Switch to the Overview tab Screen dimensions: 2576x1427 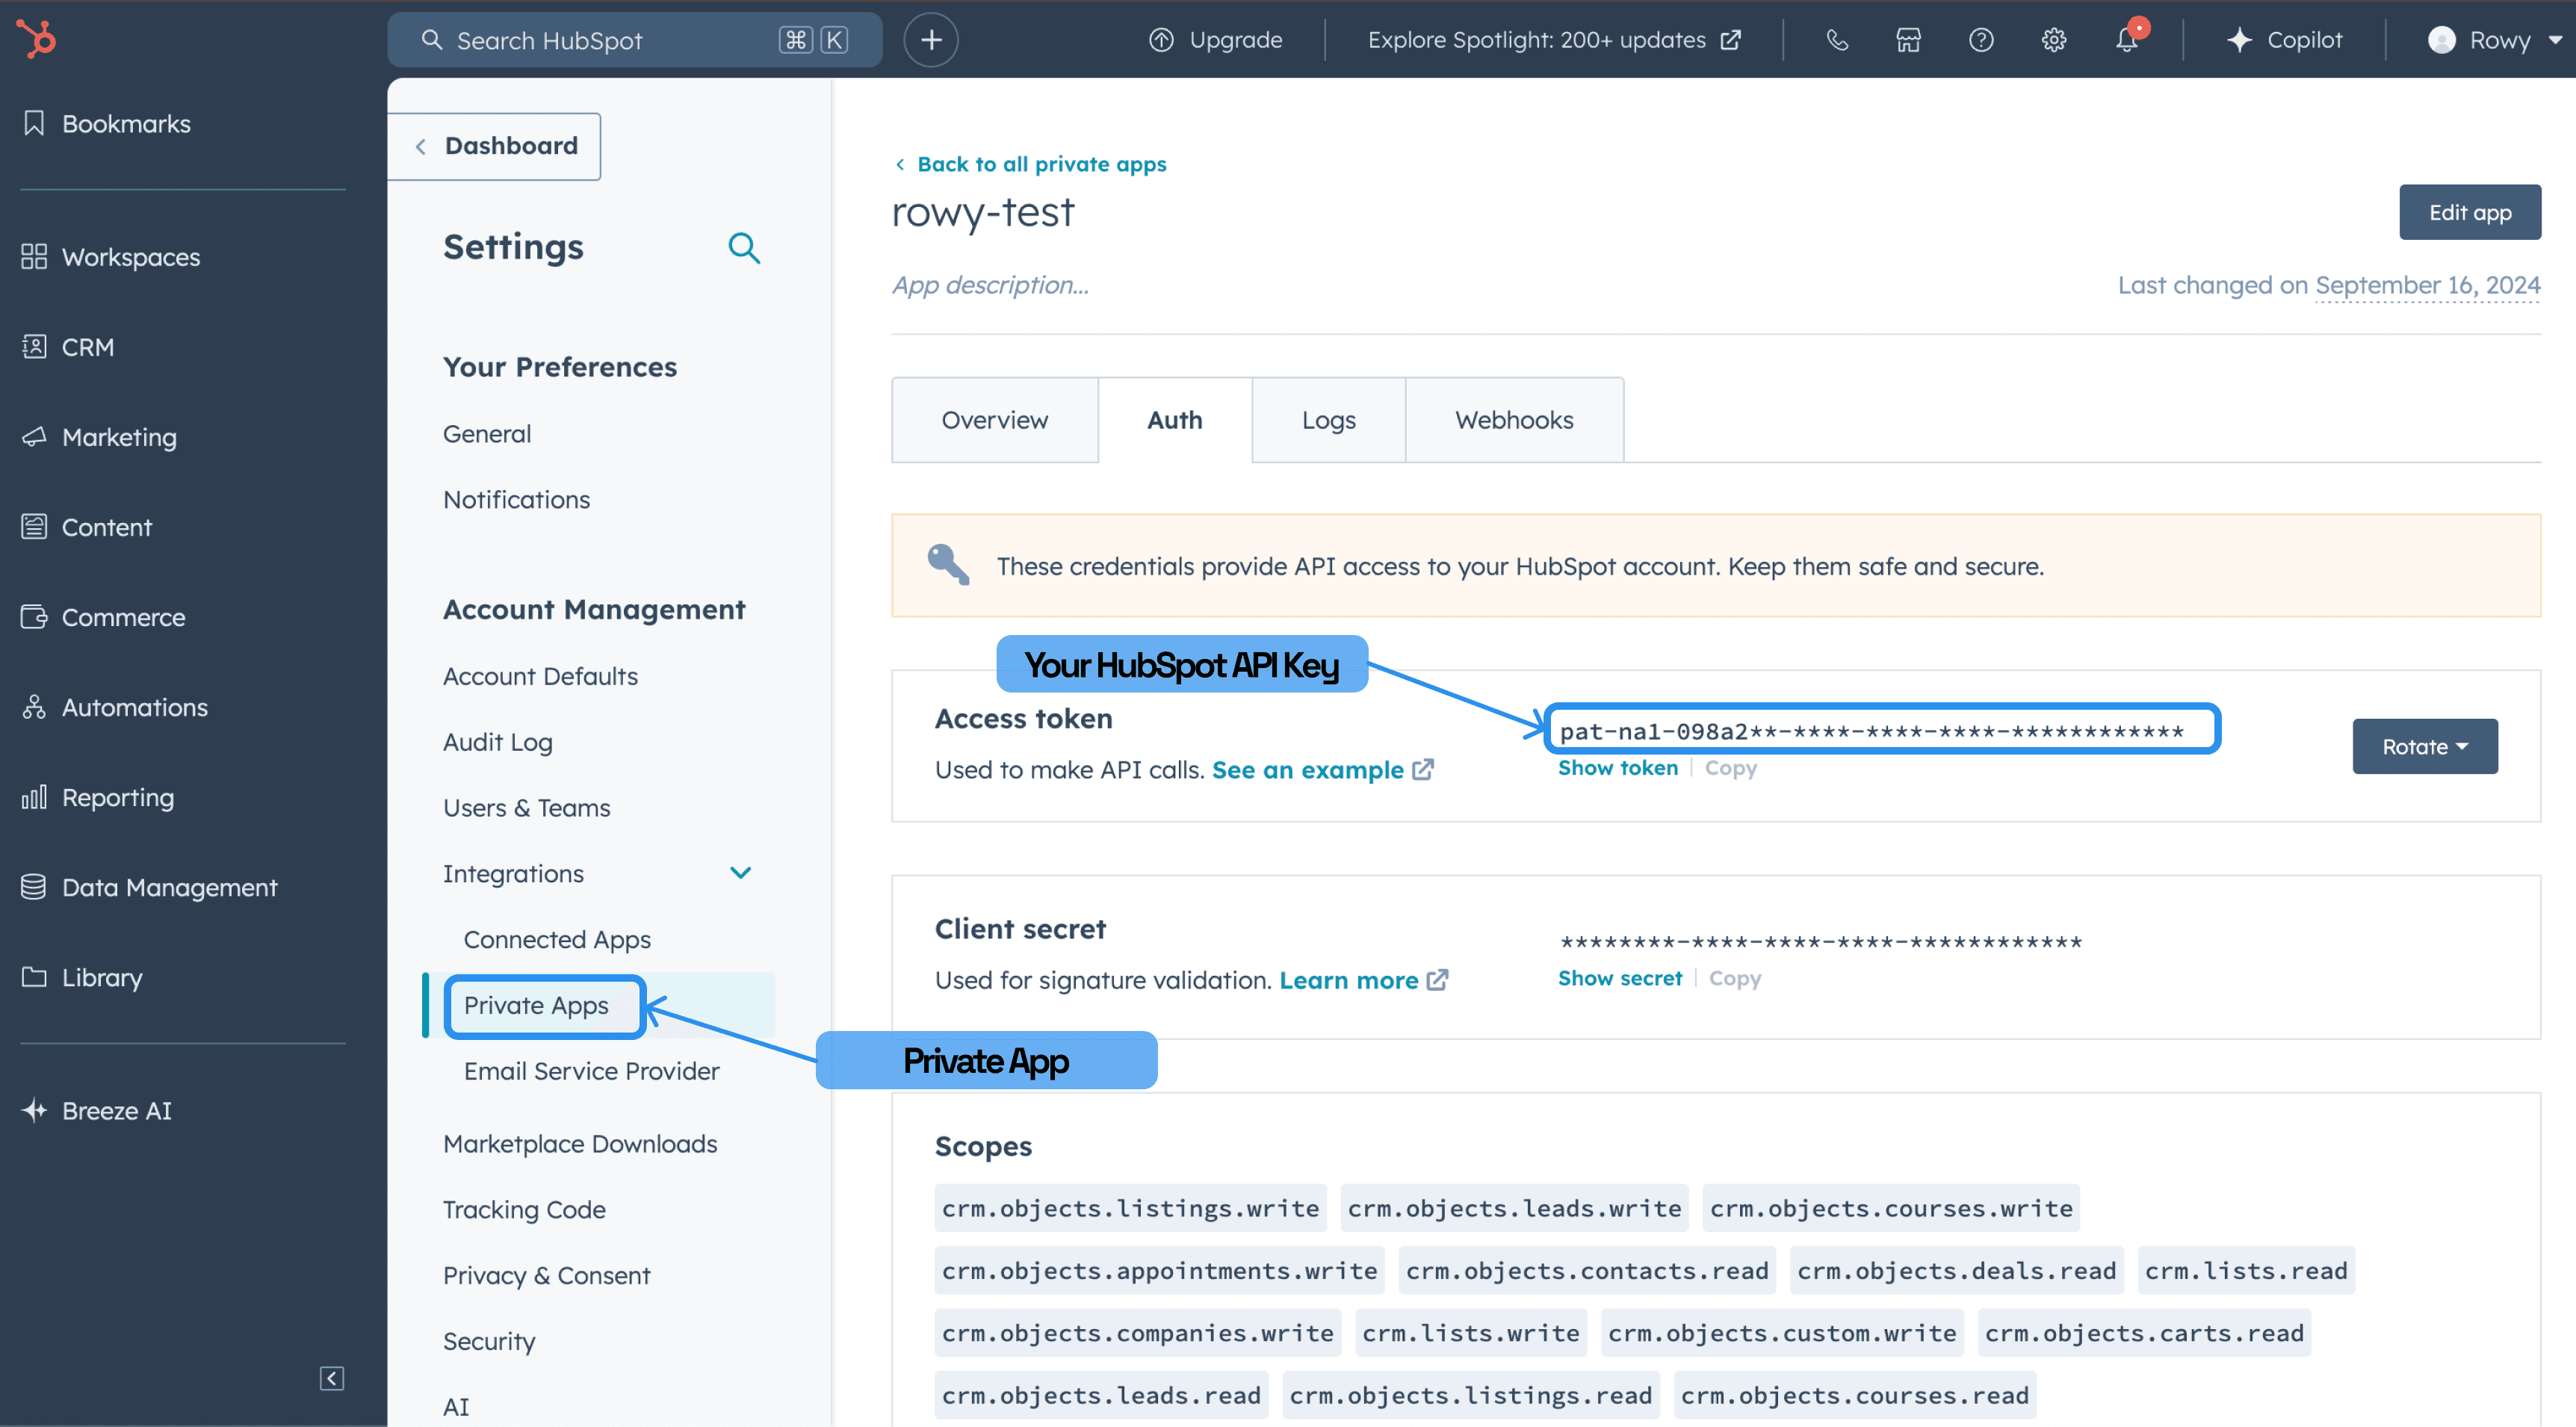[x=994, y=418]
